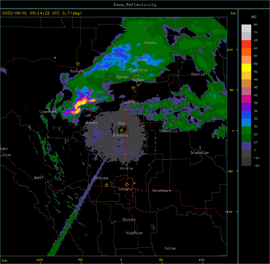Click the white asterisk marker north of Innisfail
This screenshot has width=270, height=264.
tap(157, 95)
